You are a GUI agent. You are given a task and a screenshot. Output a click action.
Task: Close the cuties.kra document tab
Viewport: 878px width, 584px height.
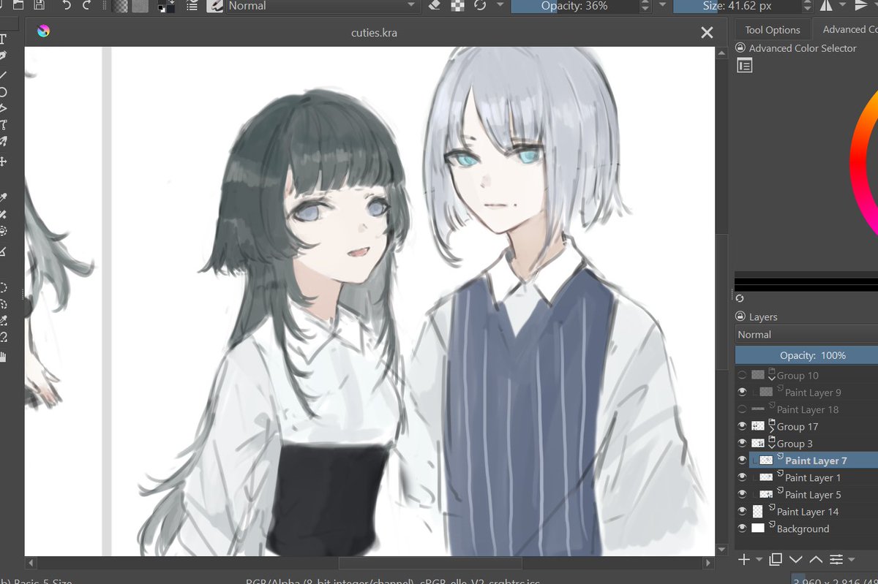tap(707, 33)
